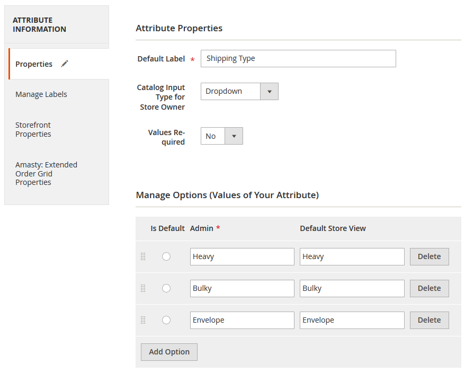Click the Add Option button
This screenshot has width=465, height=373.
(x=169, y=352)
